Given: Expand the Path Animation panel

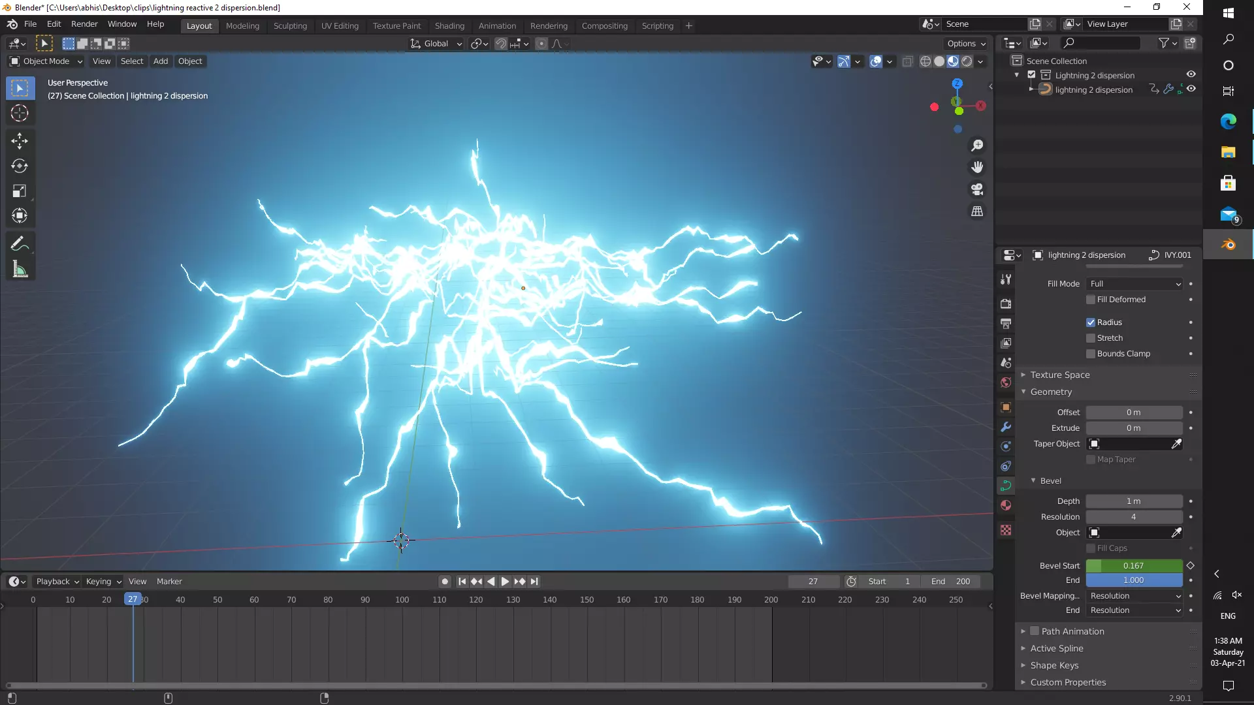Looking at the screenshot, I should click(1072, 631).
